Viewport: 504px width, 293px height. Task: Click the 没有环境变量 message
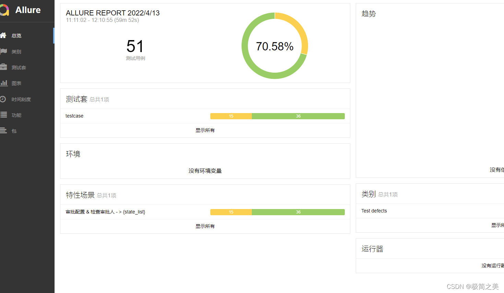pos(205,171)
